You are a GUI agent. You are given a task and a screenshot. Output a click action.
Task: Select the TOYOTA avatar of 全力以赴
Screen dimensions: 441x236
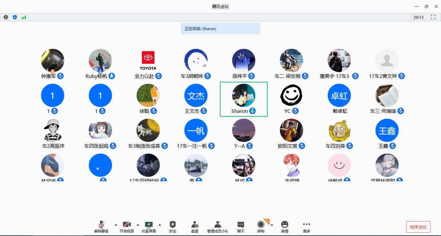(x=148, y=60)
